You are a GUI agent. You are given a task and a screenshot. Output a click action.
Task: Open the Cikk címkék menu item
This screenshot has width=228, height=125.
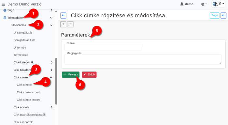pos(24,85)
